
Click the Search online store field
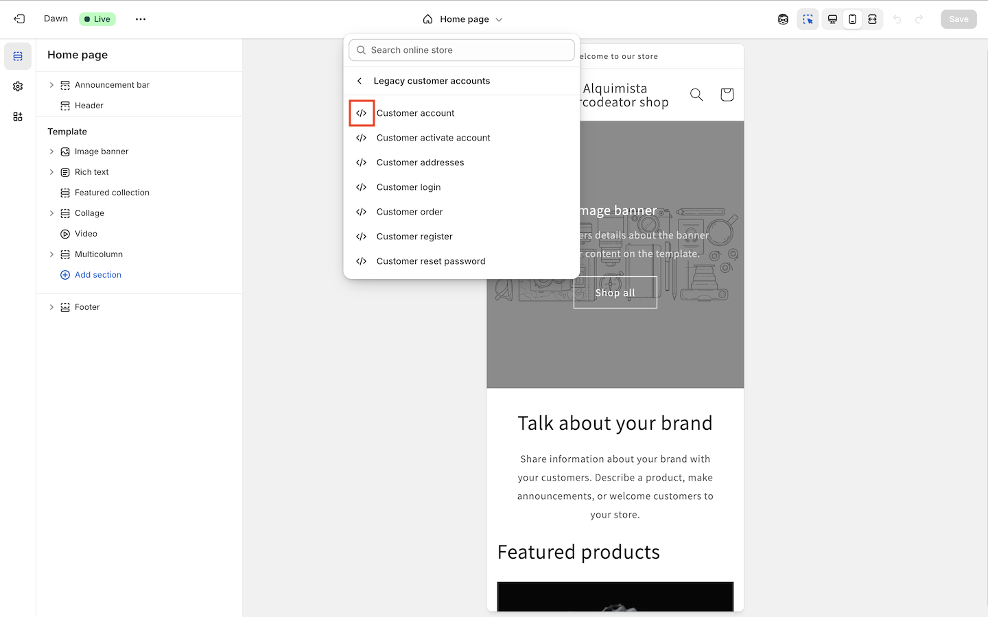coord(462,50)
